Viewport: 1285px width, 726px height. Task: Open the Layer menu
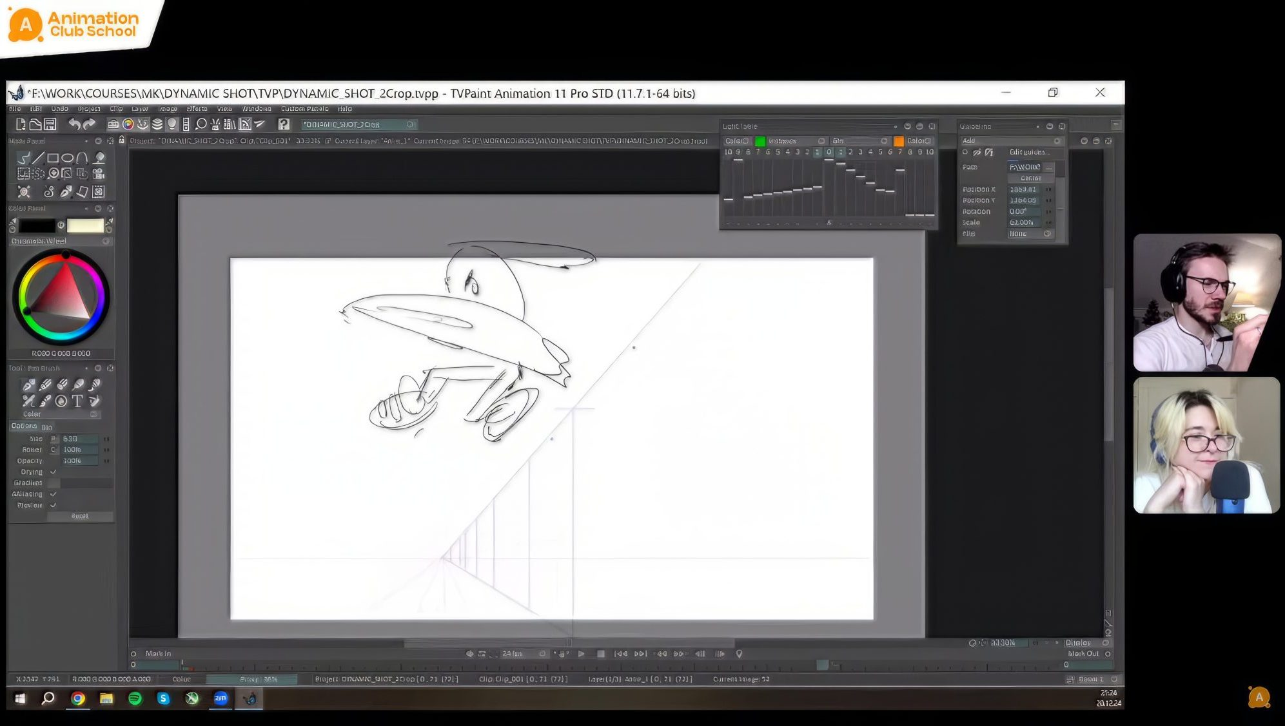click(140, 109)
